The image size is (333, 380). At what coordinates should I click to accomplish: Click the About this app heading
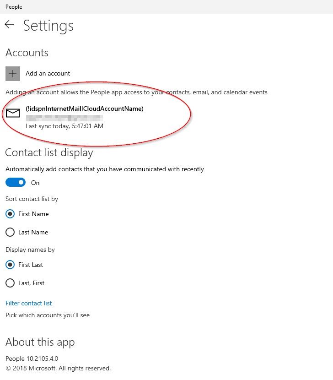[40, 342]
